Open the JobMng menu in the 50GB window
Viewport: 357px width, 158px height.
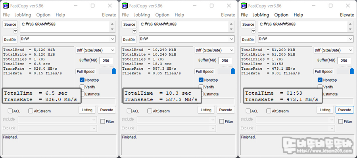[x=261, y=15]
